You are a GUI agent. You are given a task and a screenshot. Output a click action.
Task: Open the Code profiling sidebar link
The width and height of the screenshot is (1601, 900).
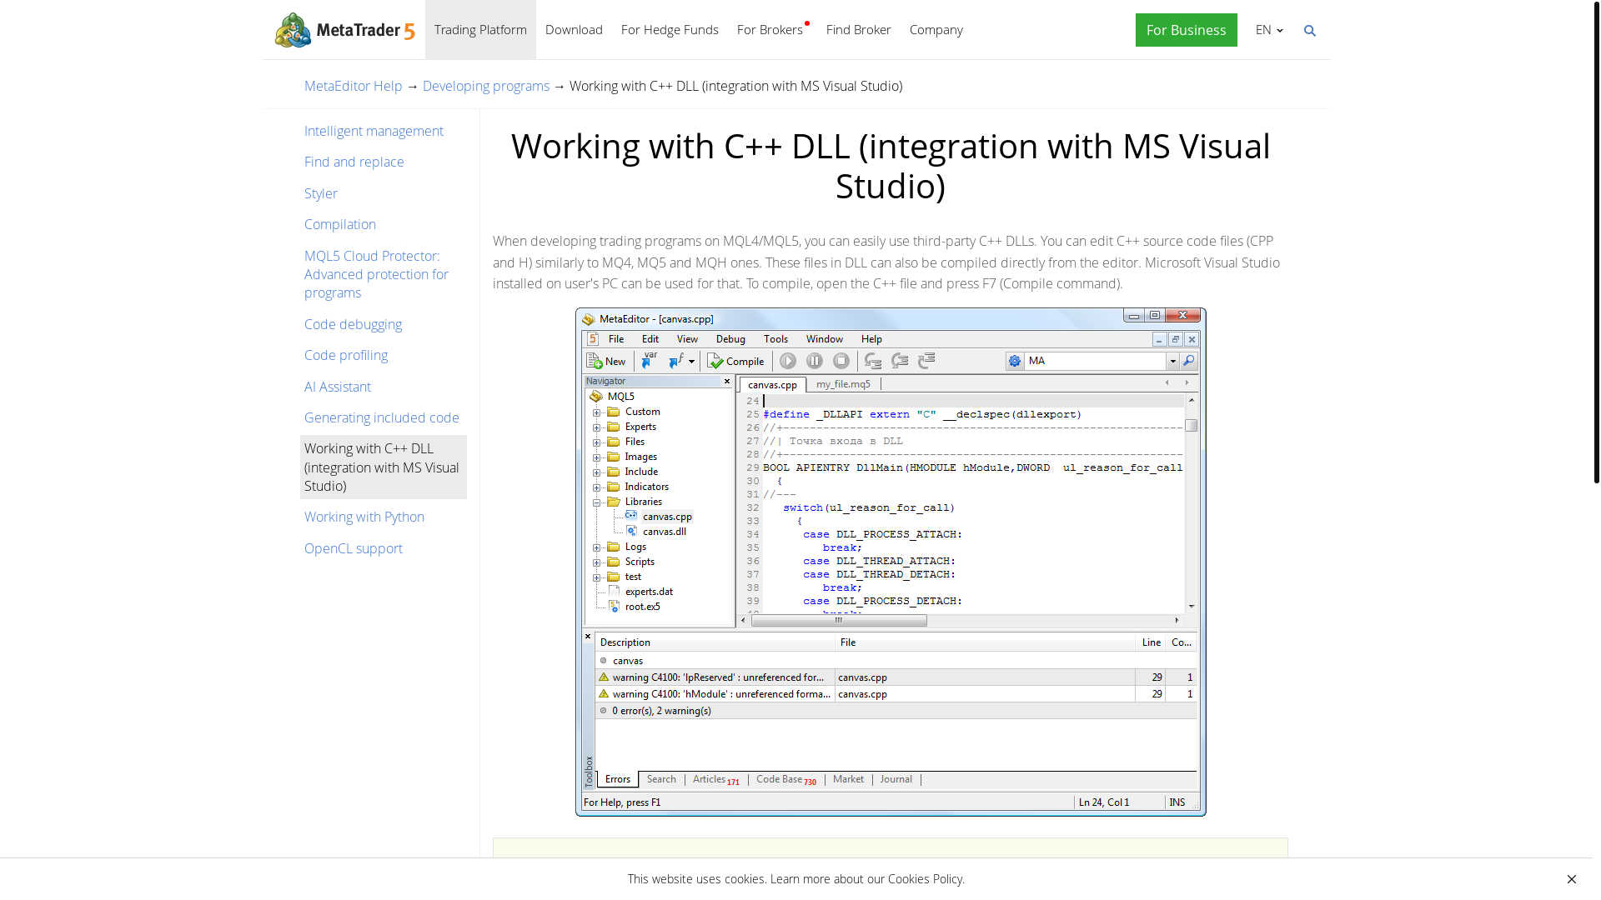point(346,355)
